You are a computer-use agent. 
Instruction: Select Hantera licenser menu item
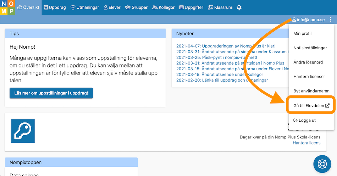[311, 77]
